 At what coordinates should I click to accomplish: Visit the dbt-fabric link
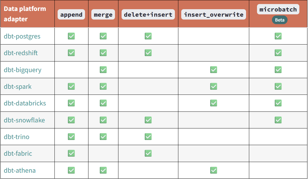point(18,153)
